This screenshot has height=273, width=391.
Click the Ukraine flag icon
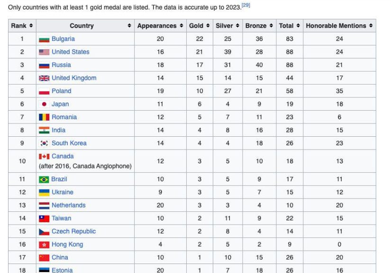click(44, 192)
